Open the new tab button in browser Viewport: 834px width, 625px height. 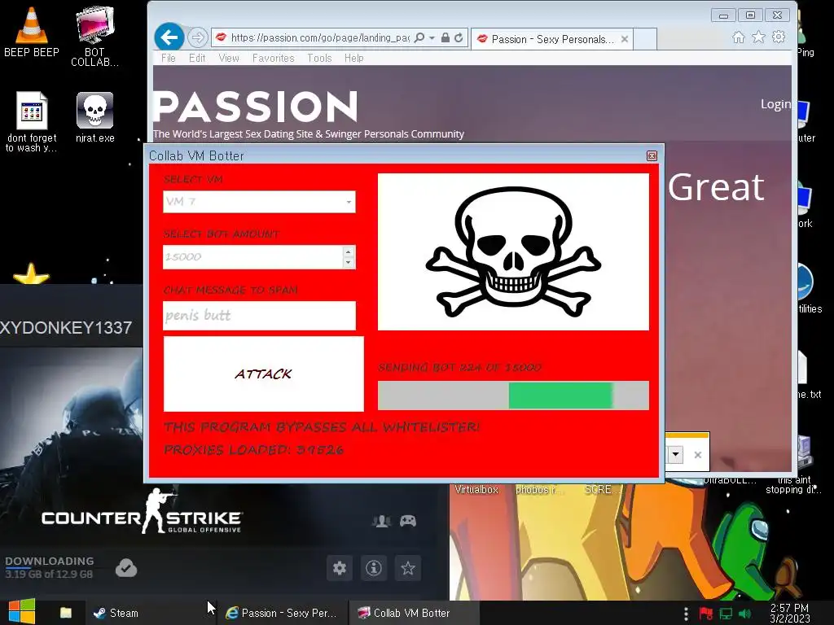(x=645, y=39)
